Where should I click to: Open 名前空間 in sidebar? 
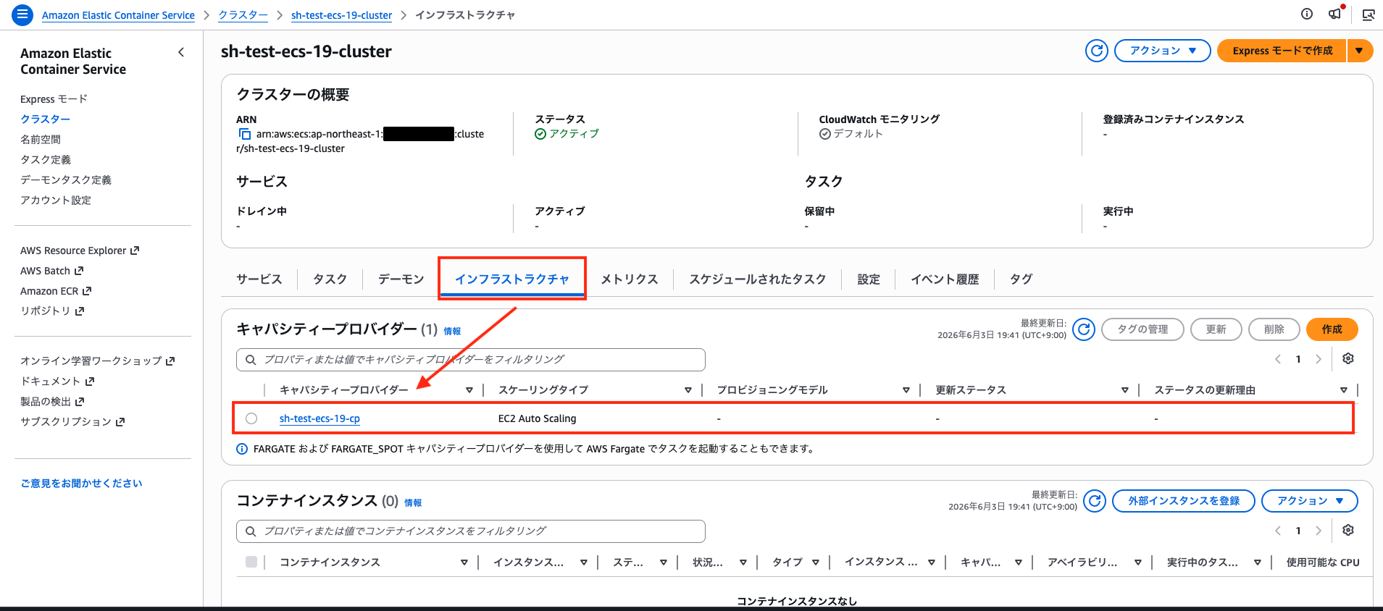pyautogui.click(x=41, y=140)
